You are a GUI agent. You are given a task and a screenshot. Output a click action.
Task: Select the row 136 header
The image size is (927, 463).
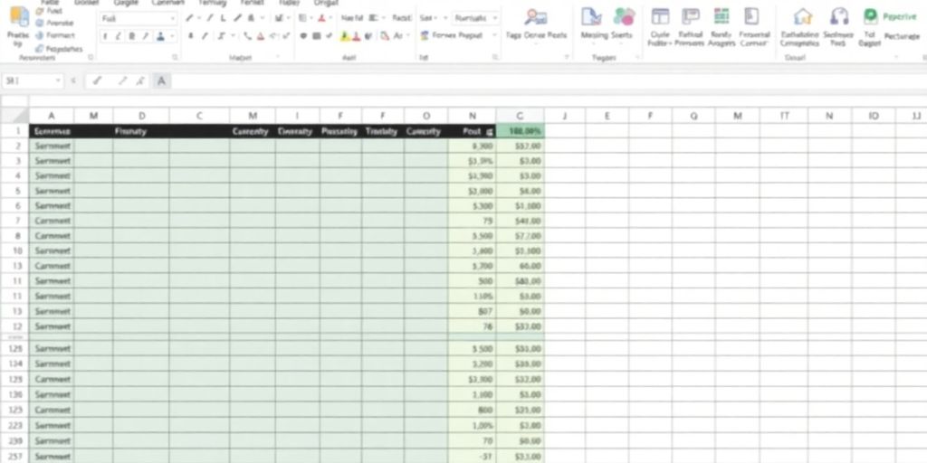(15, 394)
